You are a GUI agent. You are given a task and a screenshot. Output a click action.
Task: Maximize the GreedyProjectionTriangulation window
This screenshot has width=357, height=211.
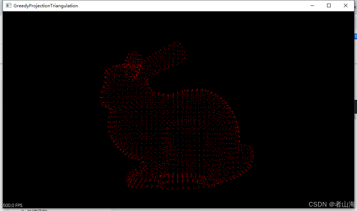pos(329,5)
